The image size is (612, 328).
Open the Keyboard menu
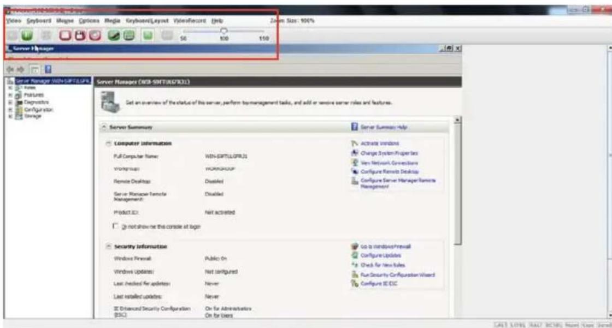click(x=39, y=21)
